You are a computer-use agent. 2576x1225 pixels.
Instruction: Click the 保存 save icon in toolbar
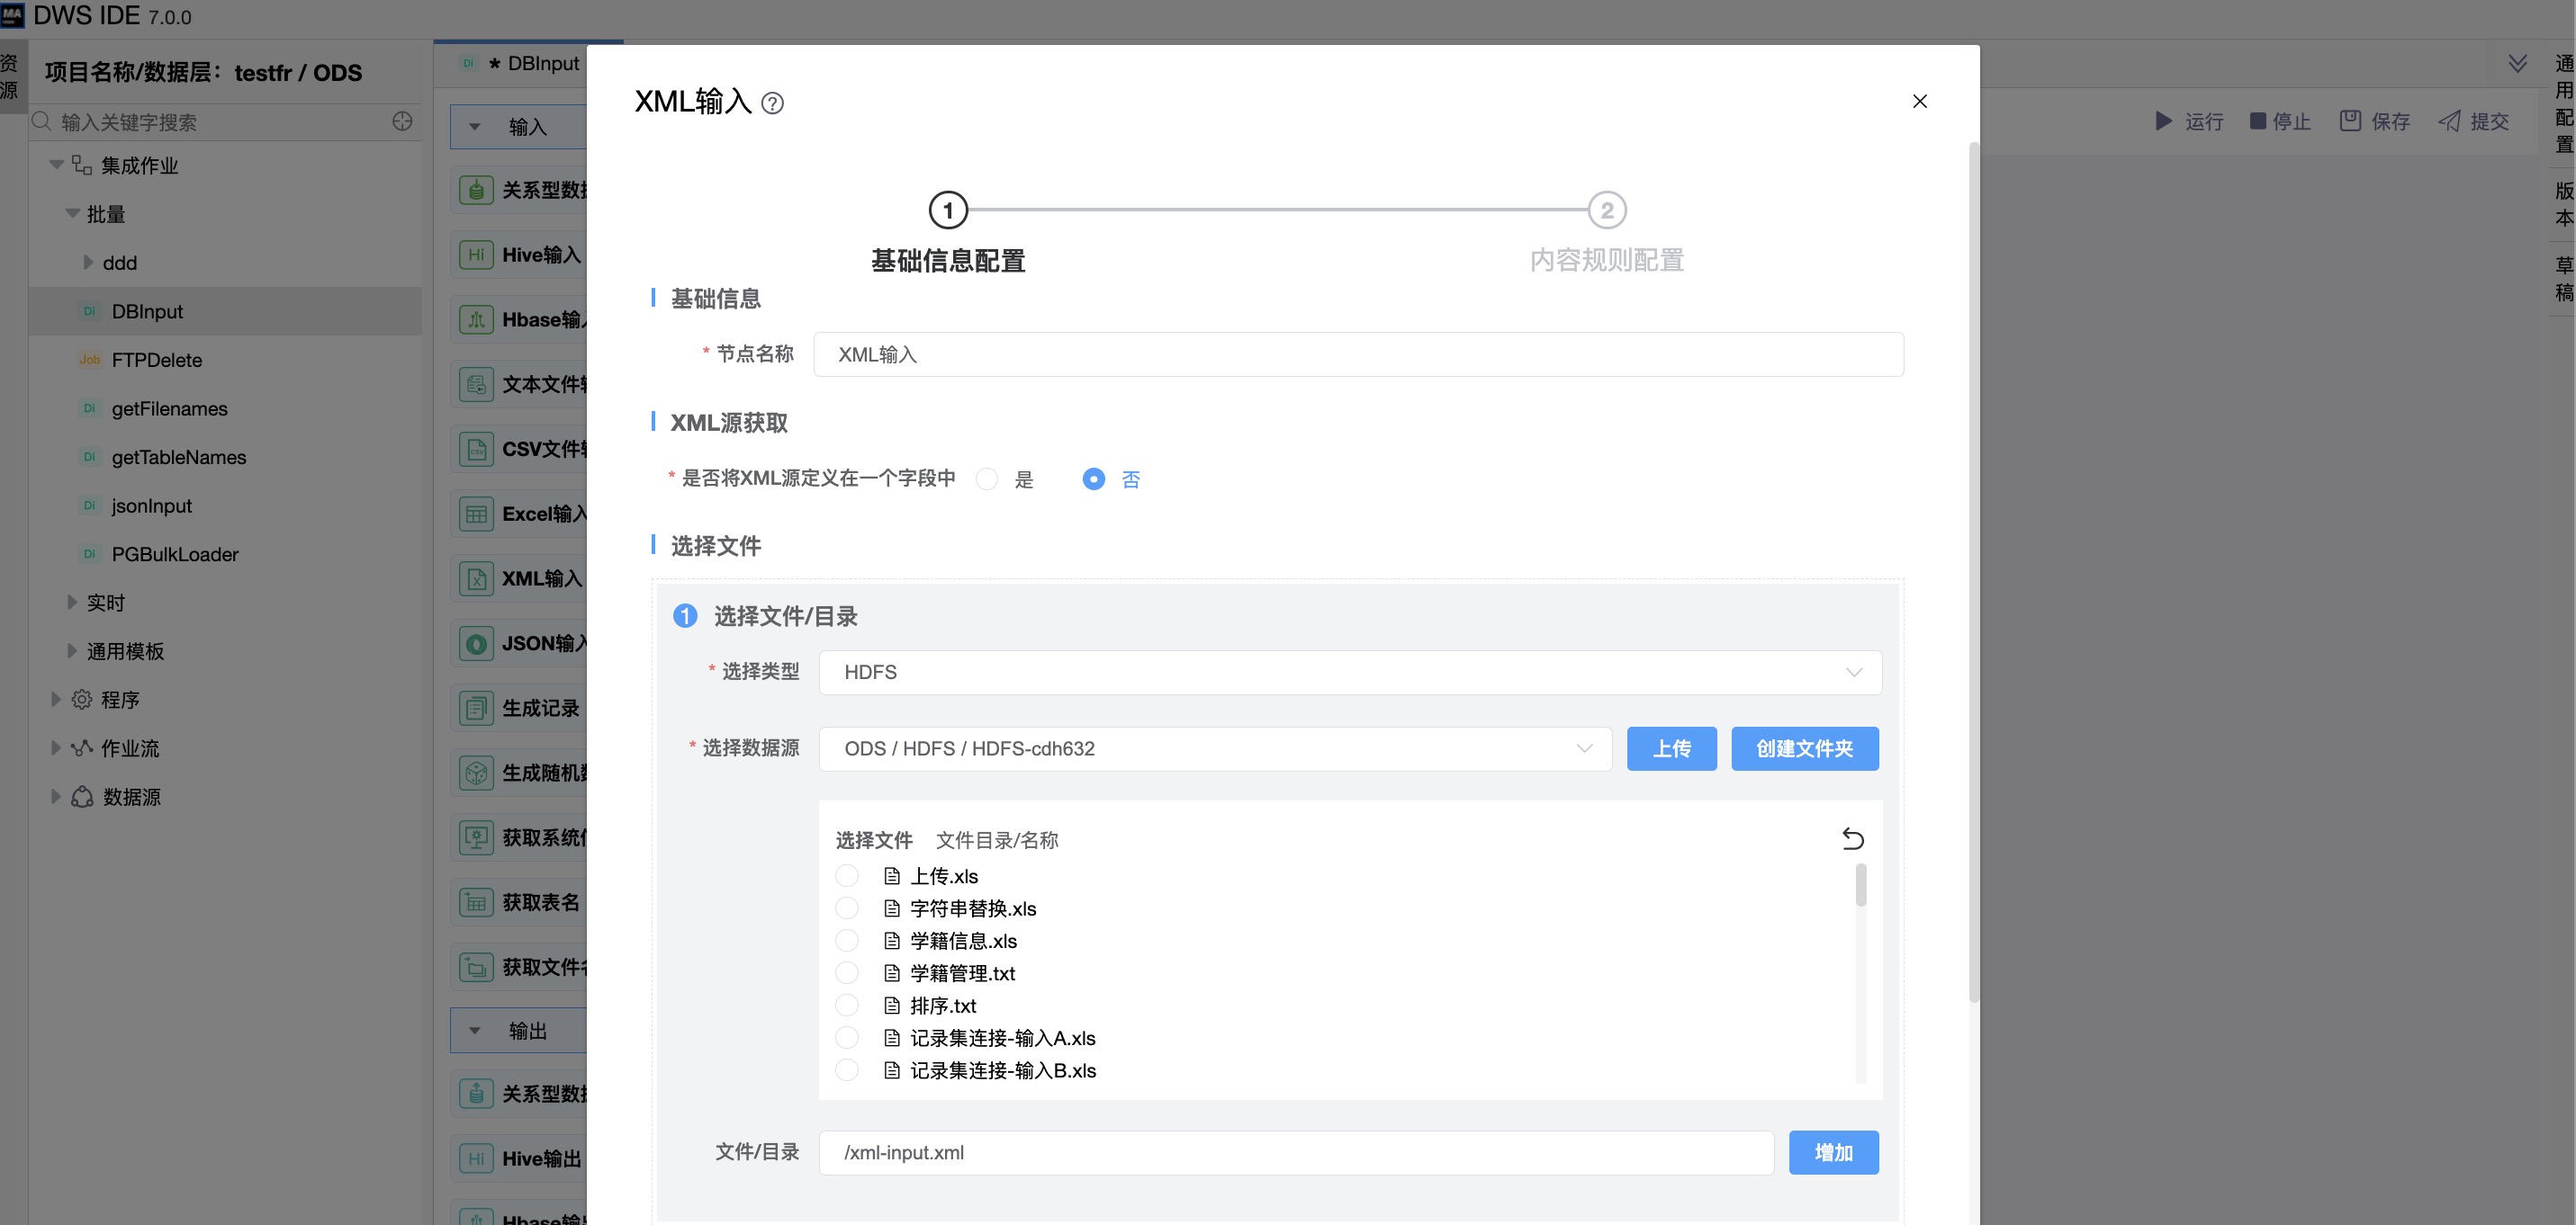pyautogui.click(x=2350, y=121)
